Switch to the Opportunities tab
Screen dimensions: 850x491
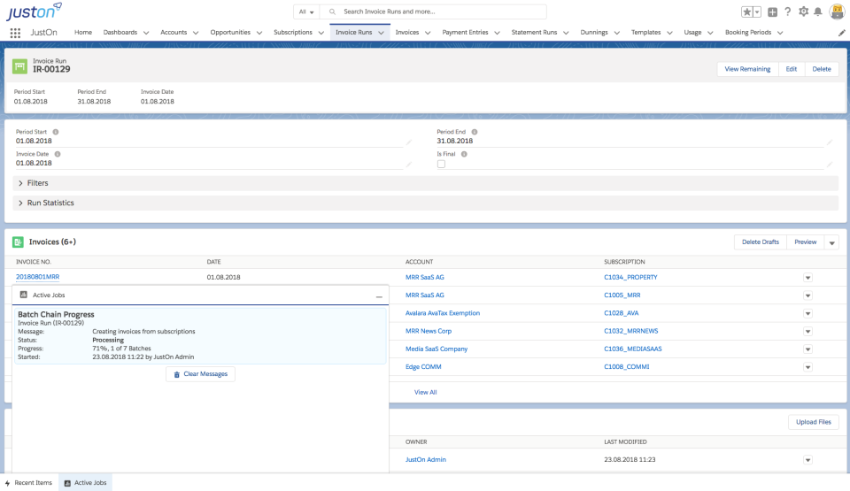click(230, 33)
